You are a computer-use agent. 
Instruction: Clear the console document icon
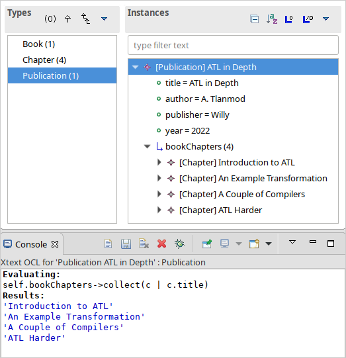coord(144,244)
